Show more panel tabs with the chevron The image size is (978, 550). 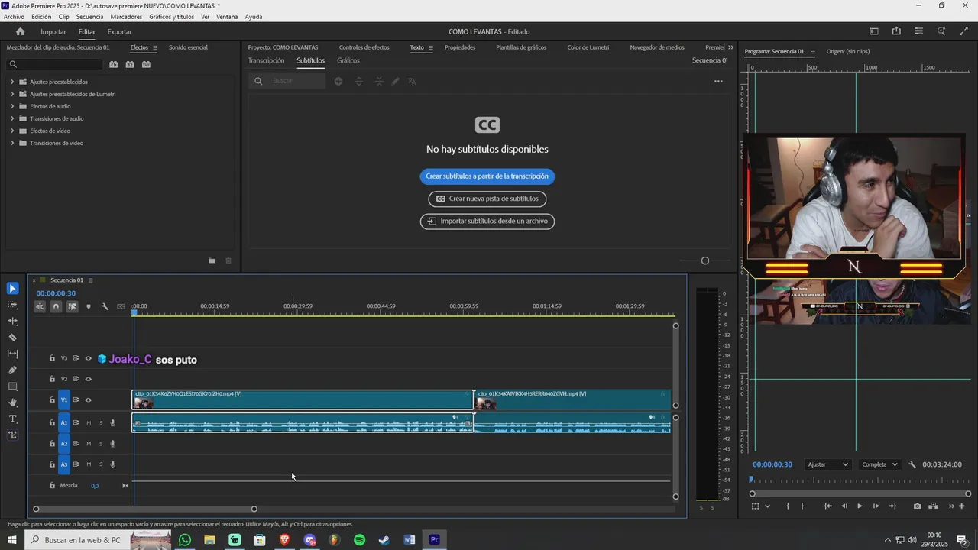[x=730, y=47]
